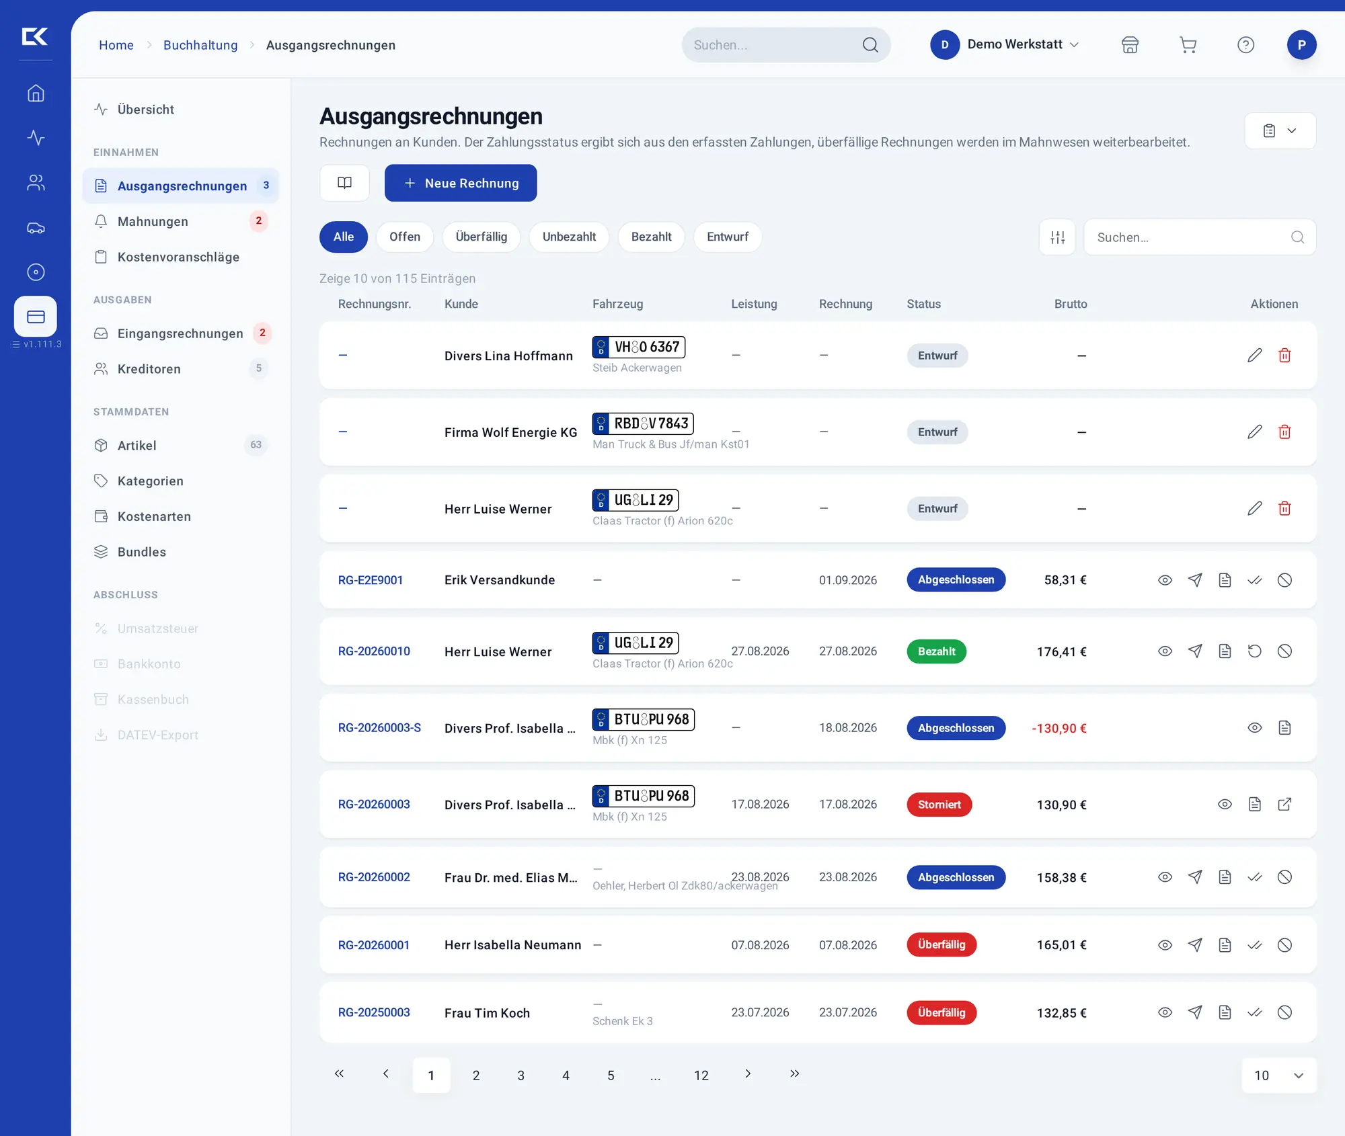
Task: Select the Bezahlt filter chip
Action: [651, 237]
